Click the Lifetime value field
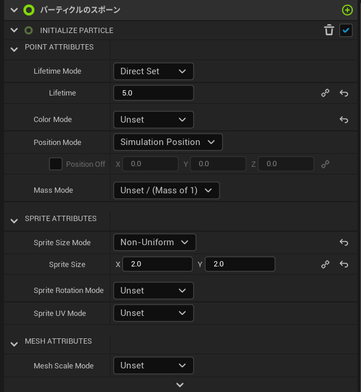Image resolution: width=361 pixels, height=392 pixels. pos(153,93)
